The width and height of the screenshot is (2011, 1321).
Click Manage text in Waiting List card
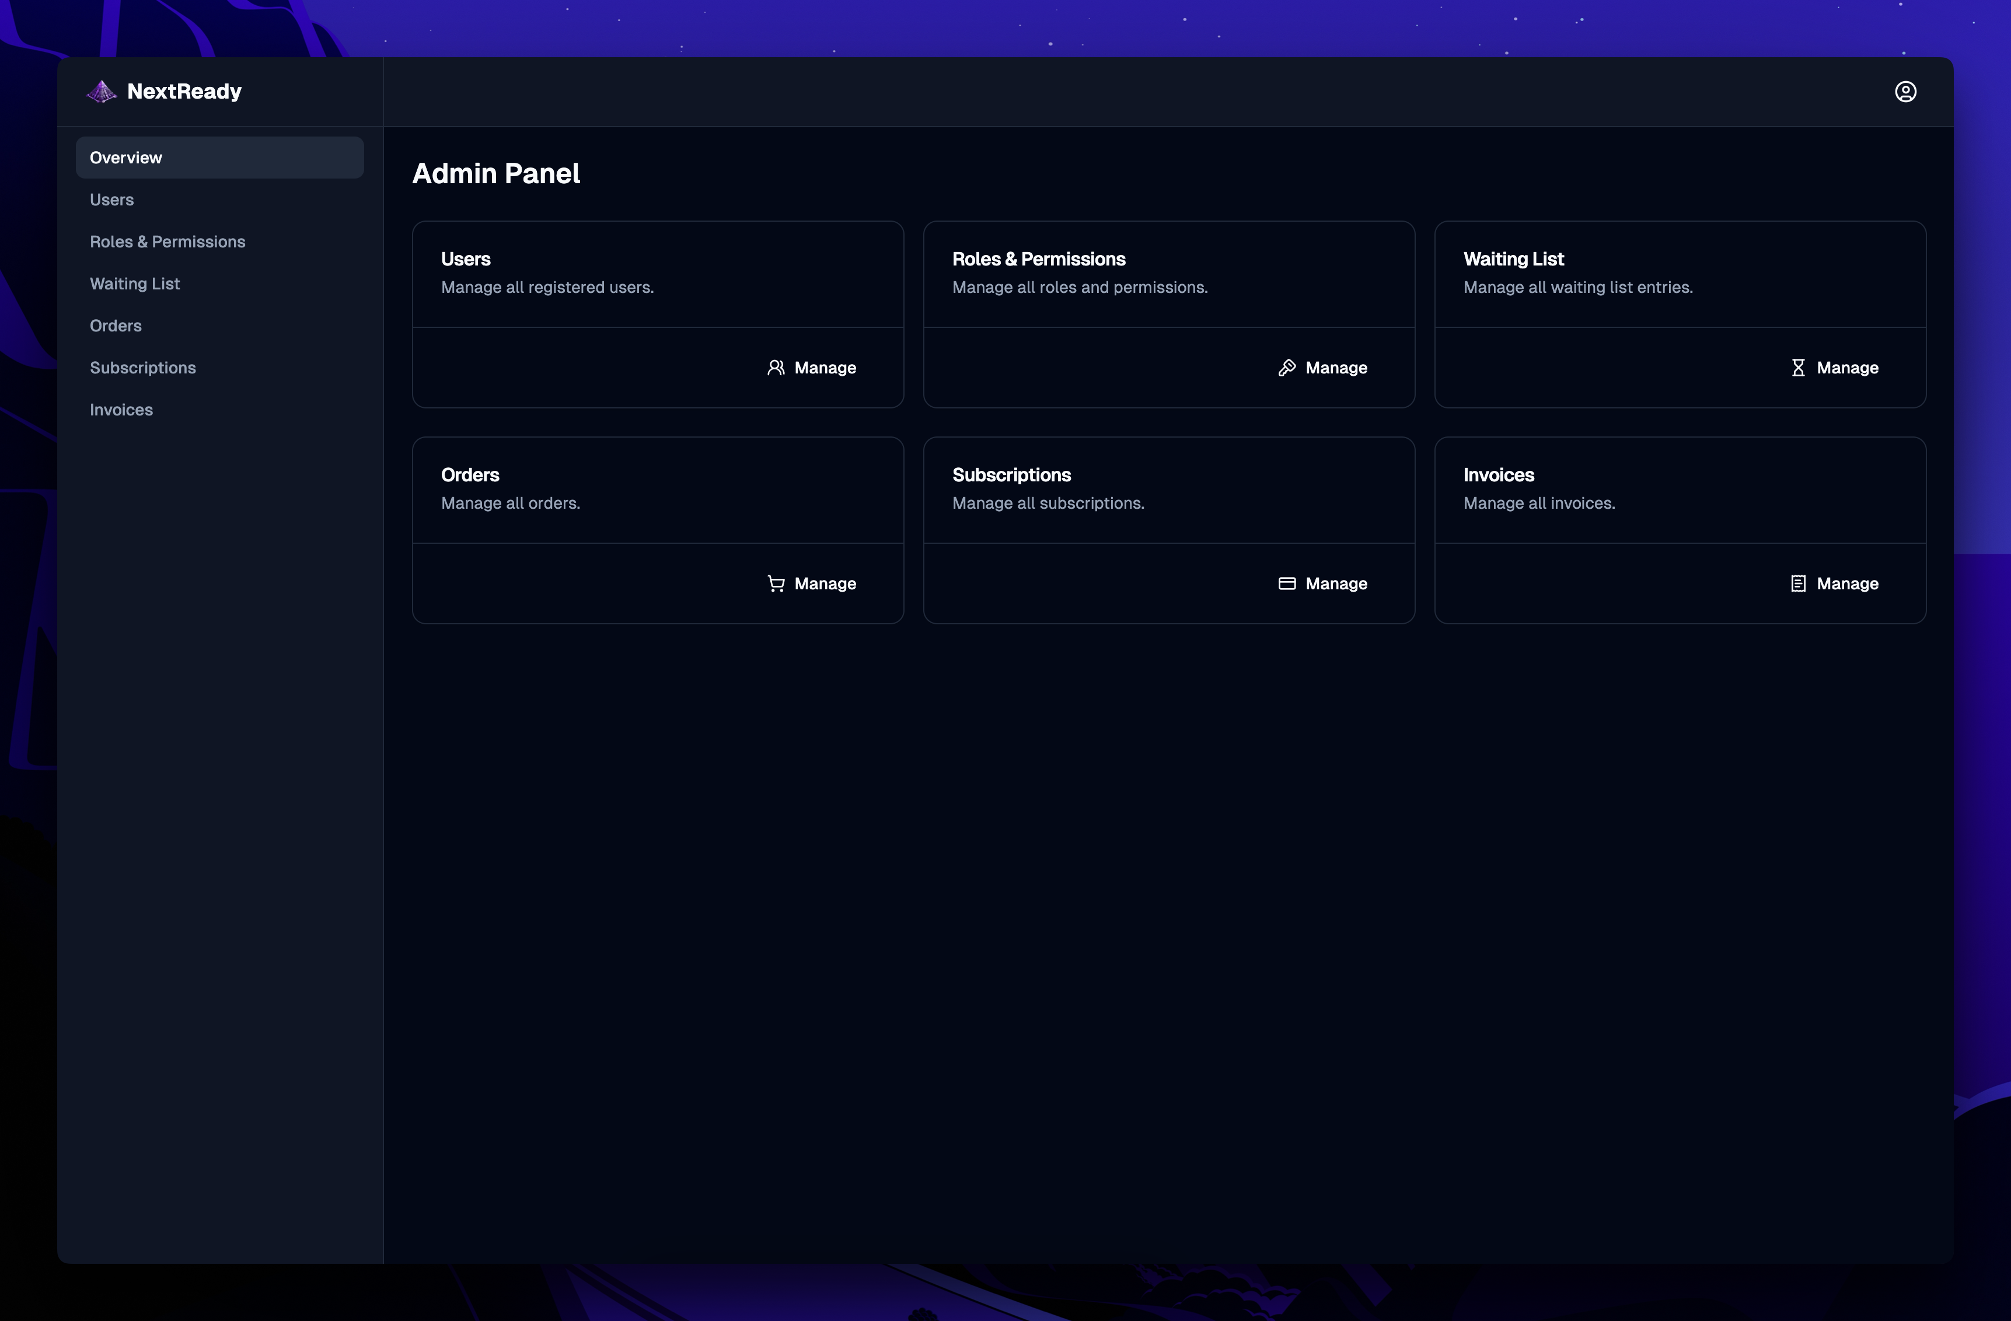(1847, 368)
